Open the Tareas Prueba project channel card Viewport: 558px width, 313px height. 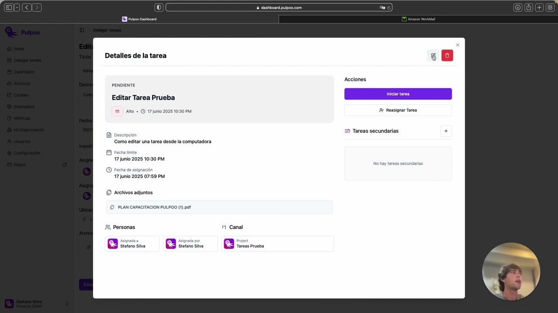pyautogui.click(x=277, y=243)
